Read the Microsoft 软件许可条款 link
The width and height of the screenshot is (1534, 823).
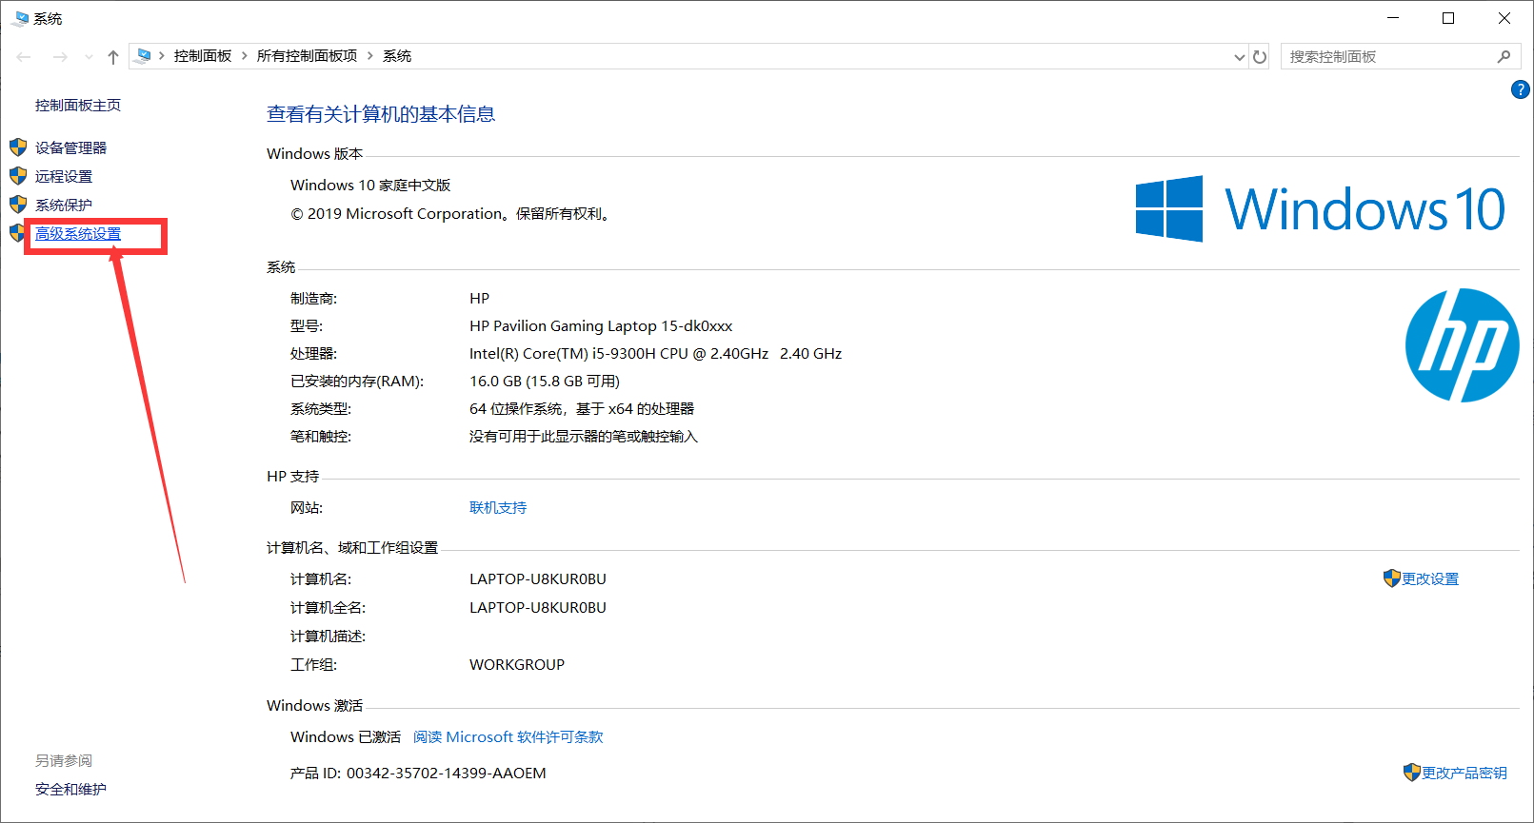(508, 737)
